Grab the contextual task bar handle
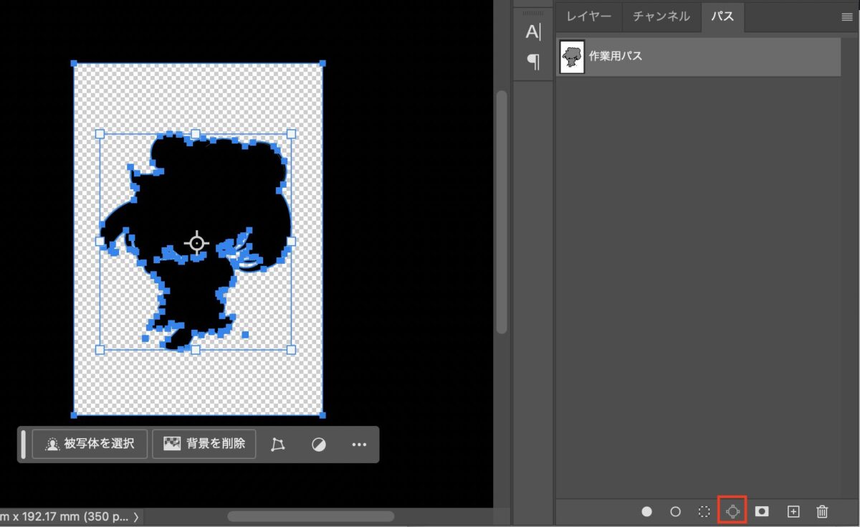 click(x=24, y=444)
